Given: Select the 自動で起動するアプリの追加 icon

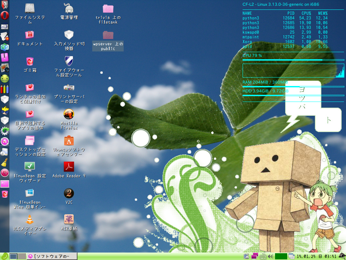Looking at the screenshot, I should coord(30,120).
